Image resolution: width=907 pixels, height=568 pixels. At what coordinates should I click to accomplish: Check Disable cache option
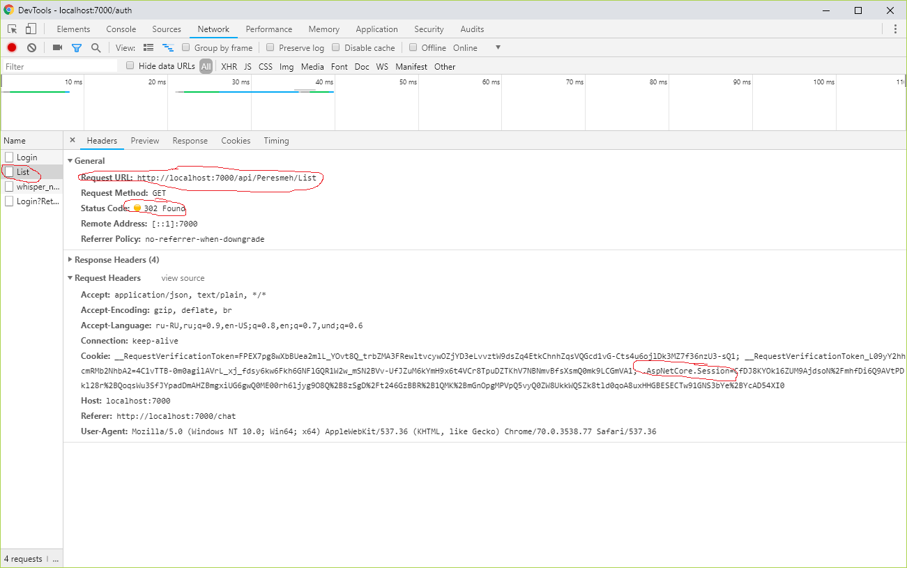point(336,47)
